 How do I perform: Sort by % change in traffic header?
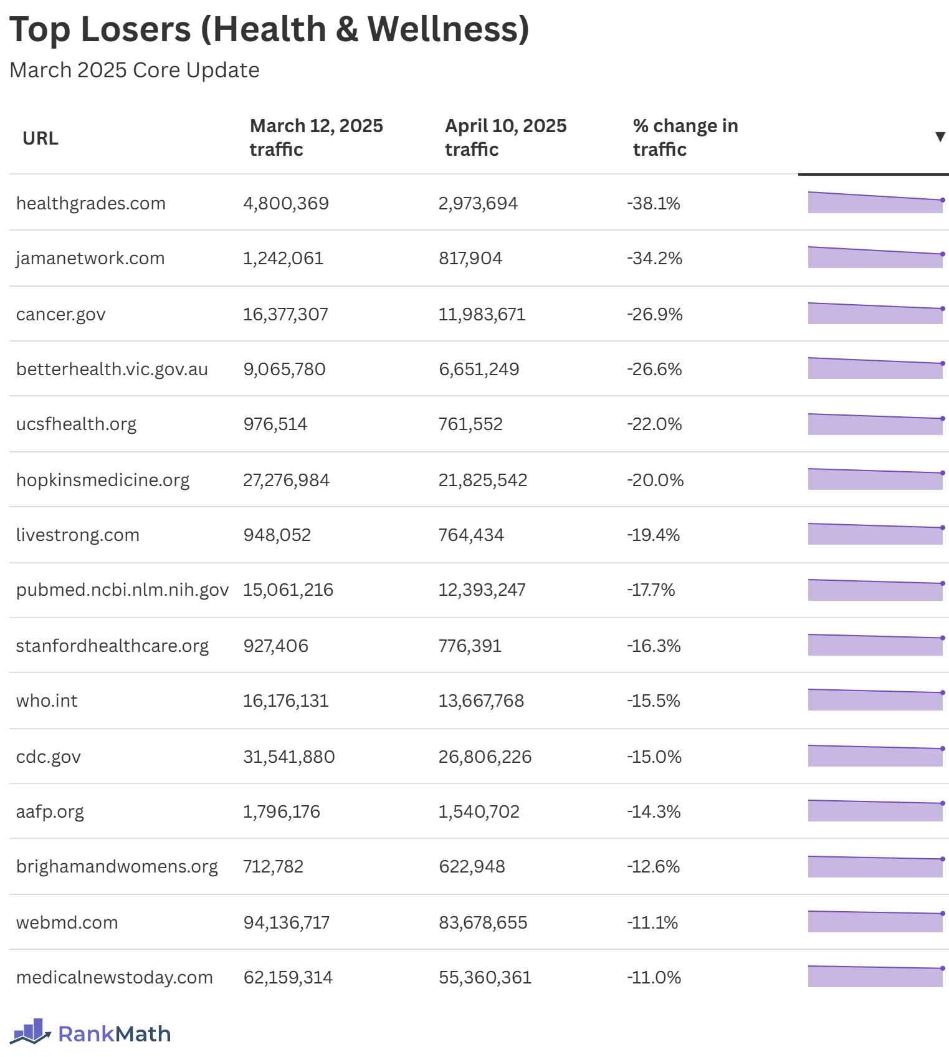tap(685, 138)
